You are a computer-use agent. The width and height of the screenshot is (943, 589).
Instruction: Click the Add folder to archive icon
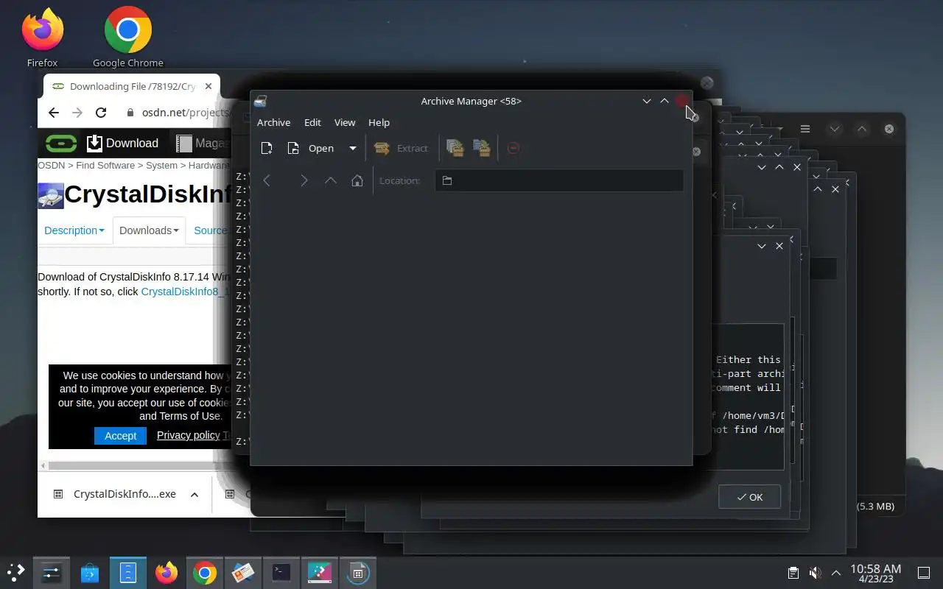click(482, 149)
